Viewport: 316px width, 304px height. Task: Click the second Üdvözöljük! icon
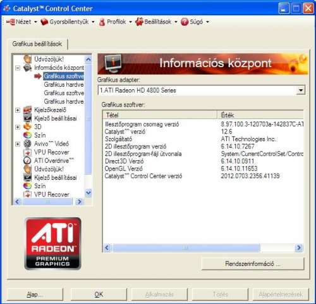(x=27, y=169)
